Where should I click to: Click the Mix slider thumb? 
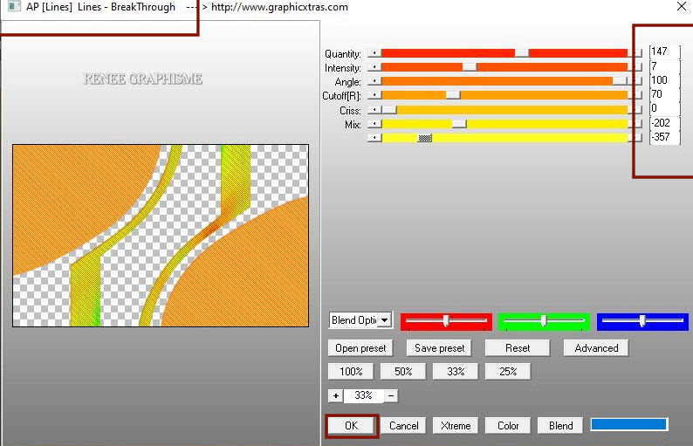[x=459, y=124]
